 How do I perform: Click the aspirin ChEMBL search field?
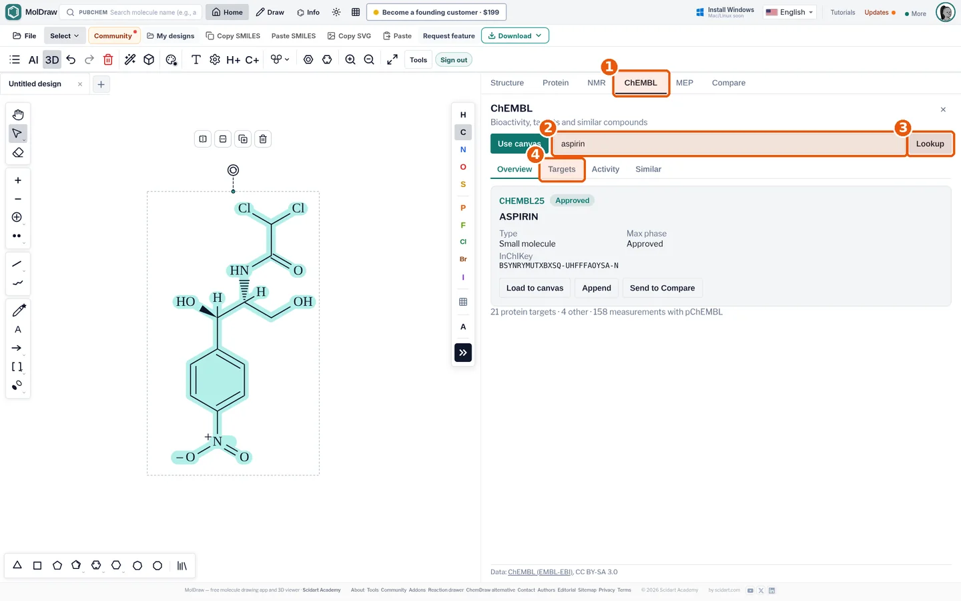729,144
